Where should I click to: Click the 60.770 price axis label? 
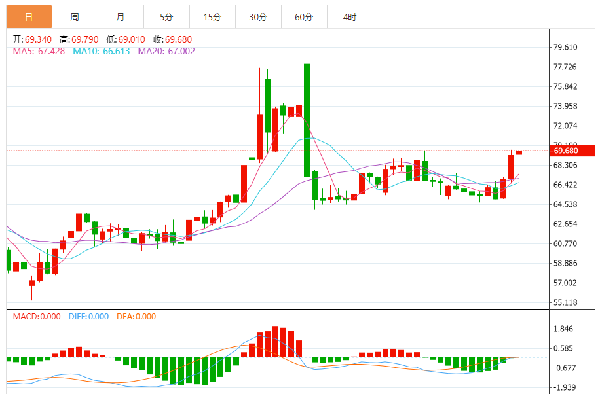click(x=565, y=243)
